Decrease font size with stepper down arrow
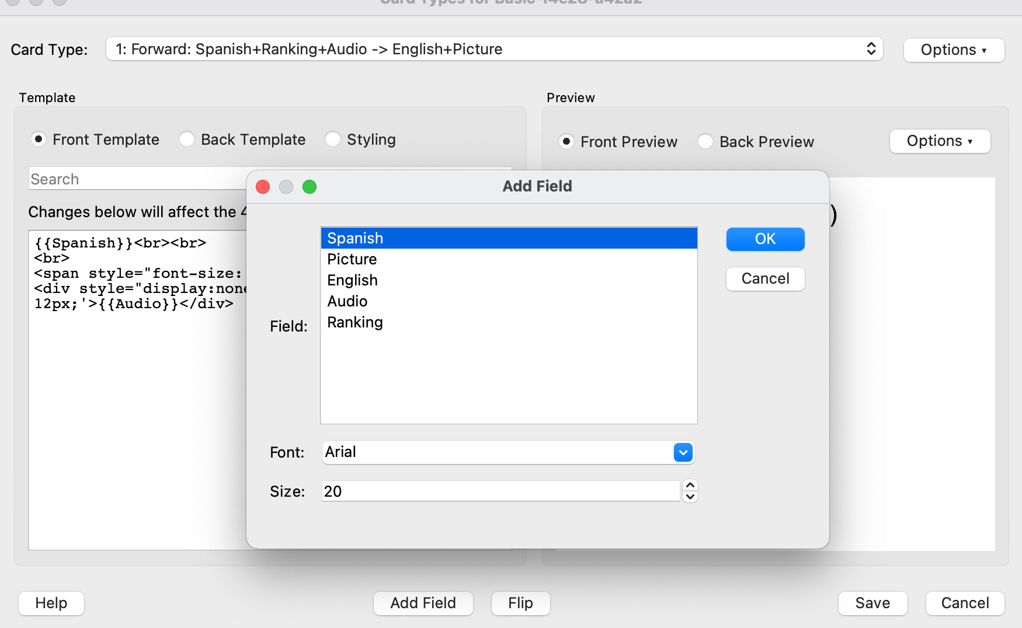Viewport: 1022px width, 628px height. pos(690,497)
